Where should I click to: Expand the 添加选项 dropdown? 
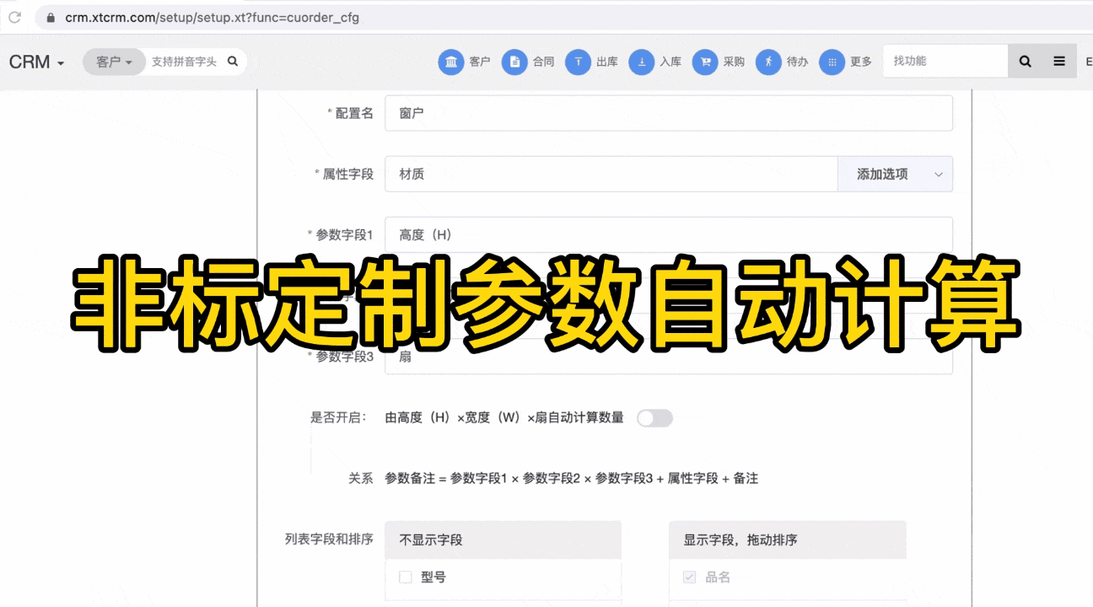pyautogui.click(x=895, y=175)
